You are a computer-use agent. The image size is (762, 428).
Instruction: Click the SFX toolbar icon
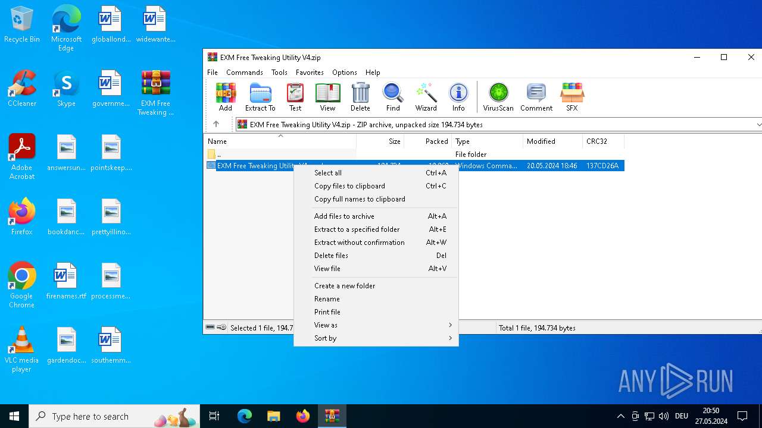[571, 97]
